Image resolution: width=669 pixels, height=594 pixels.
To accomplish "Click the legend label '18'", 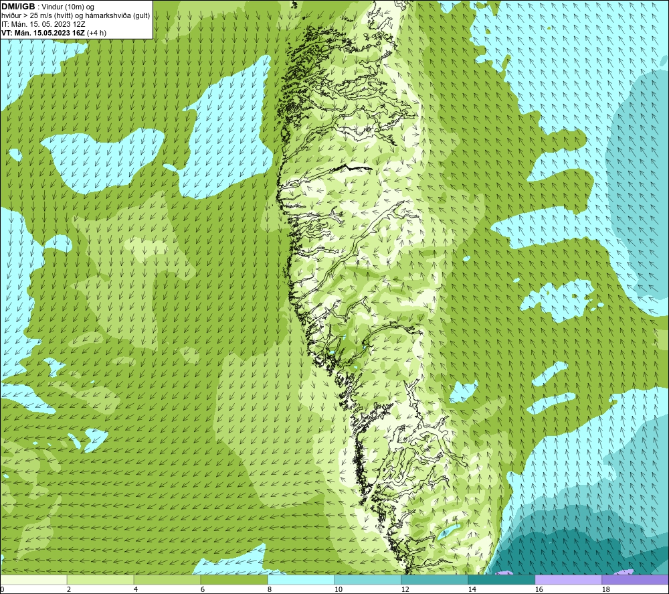I will [x=605, y=590].
